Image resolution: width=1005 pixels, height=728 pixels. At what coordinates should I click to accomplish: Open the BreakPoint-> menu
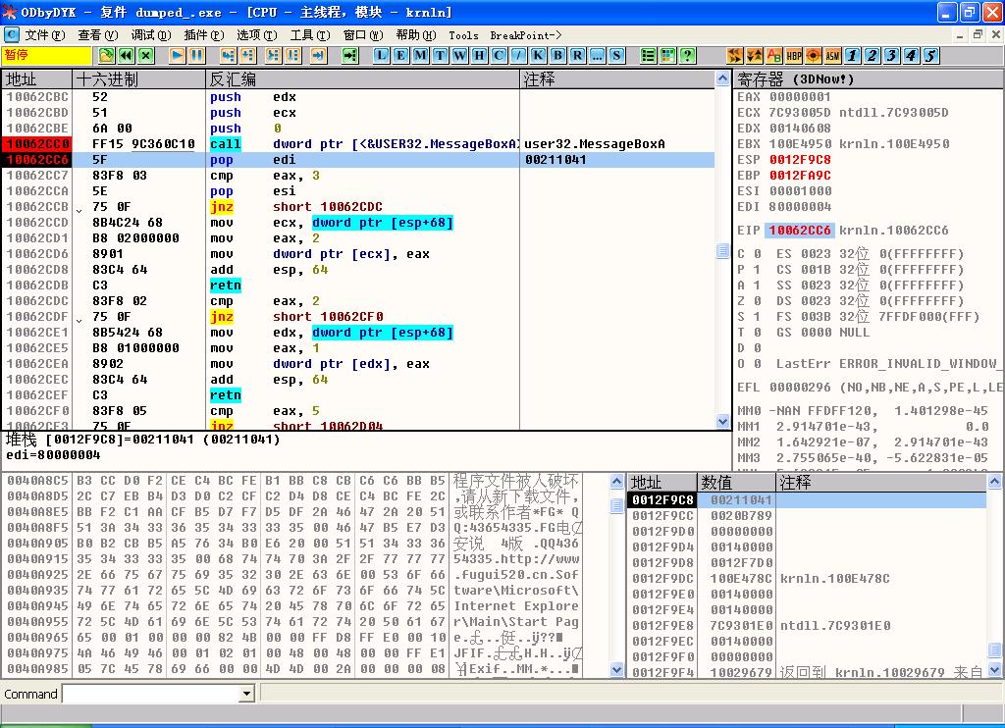pyautogui.click(x=526, y=35)
